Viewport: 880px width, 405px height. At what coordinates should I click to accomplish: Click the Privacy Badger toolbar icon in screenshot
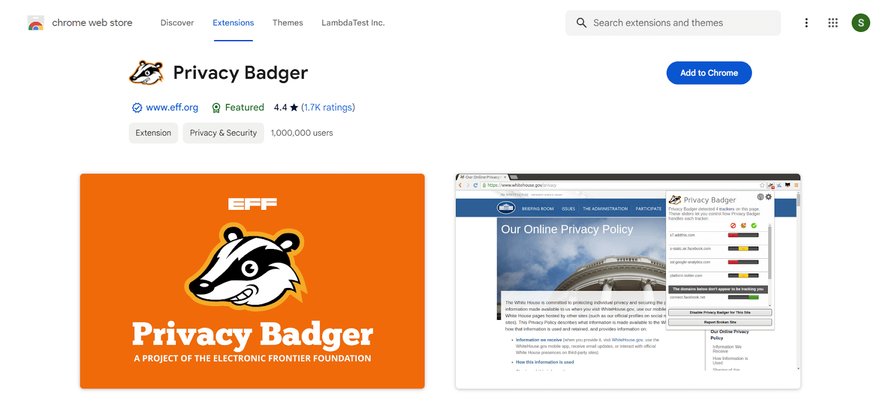coord(771,186)
